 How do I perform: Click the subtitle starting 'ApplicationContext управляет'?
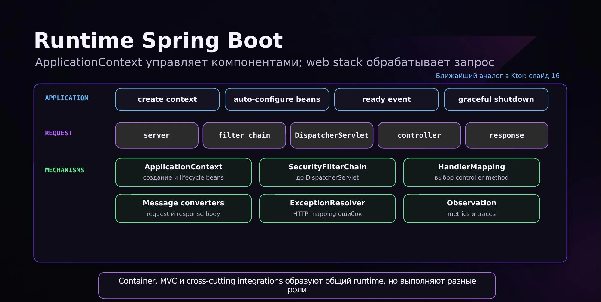pyautogui.click(x=265, y=62)
